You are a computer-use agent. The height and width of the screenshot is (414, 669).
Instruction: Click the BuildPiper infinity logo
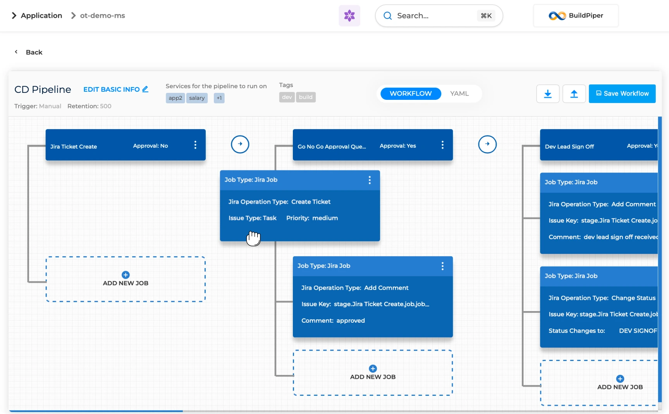pyautogui.click(x=557, y=15)
